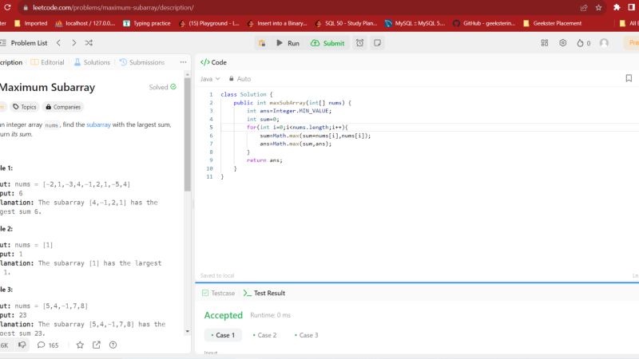Expand the Companies tag
Screen dimensions: 639x359
(64, 106)
